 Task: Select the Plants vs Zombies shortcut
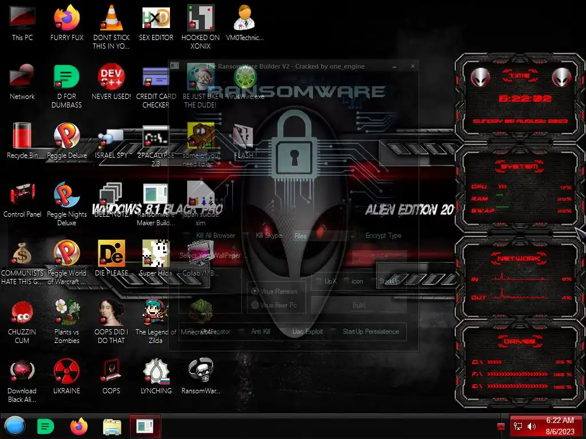tap(66, 322)
